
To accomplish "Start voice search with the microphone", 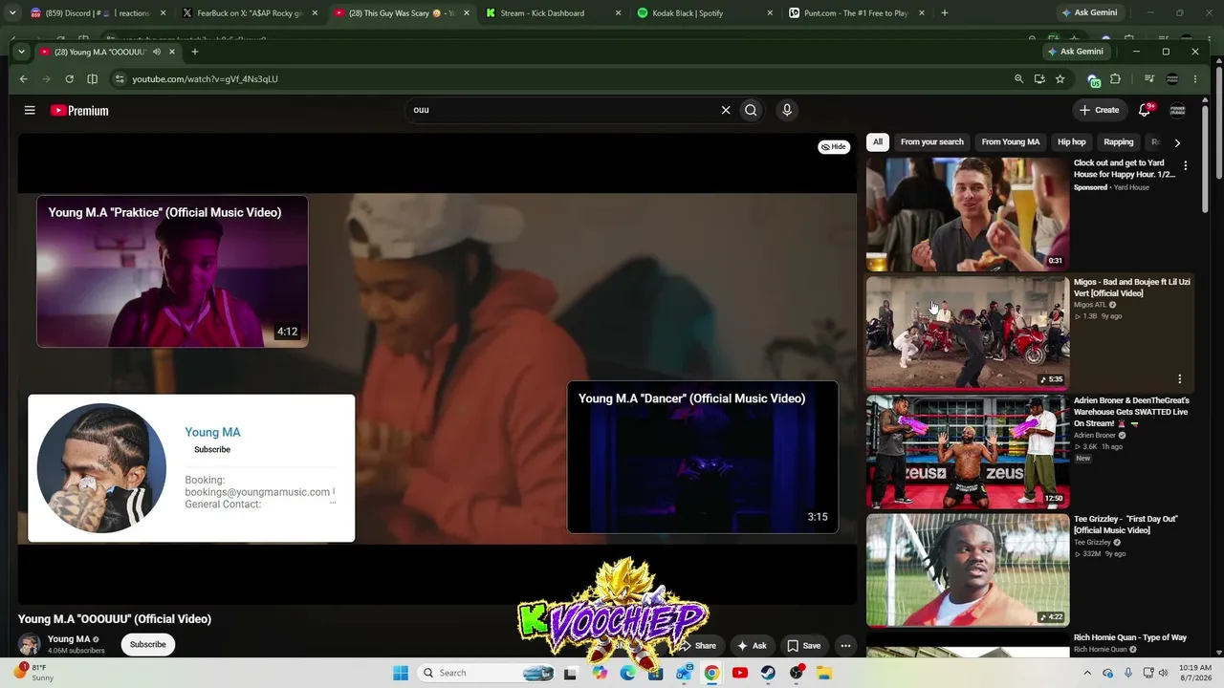I will point(787,110).
